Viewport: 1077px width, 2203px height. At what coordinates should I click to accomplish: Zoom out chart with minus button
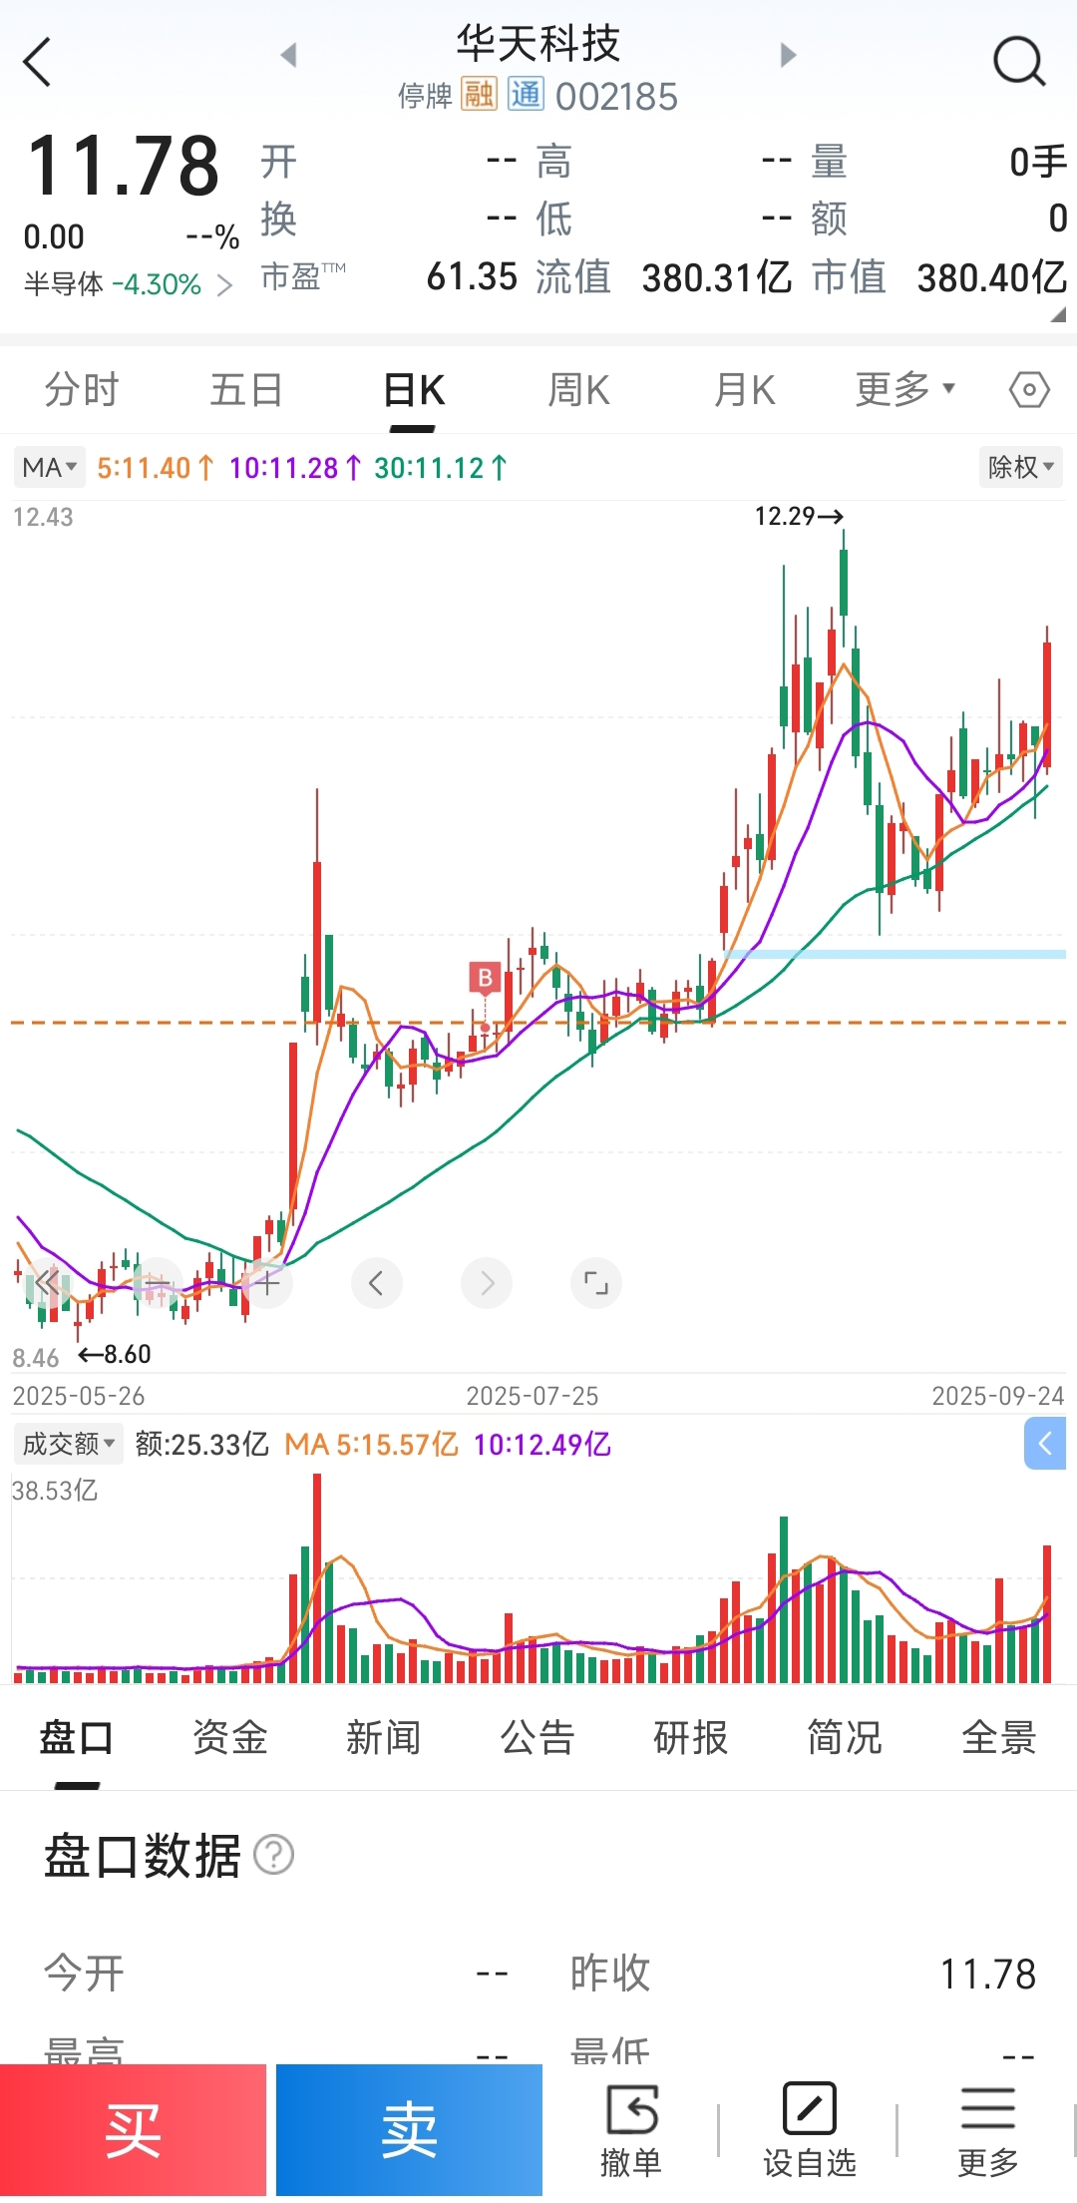pos(157,1283)
